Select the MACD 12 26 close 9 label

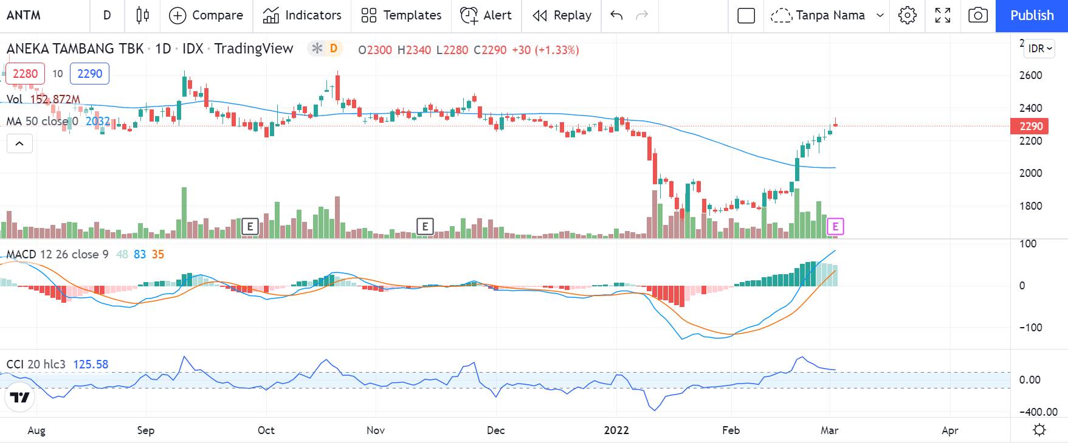pyautogui.click(x=58, y=254)
